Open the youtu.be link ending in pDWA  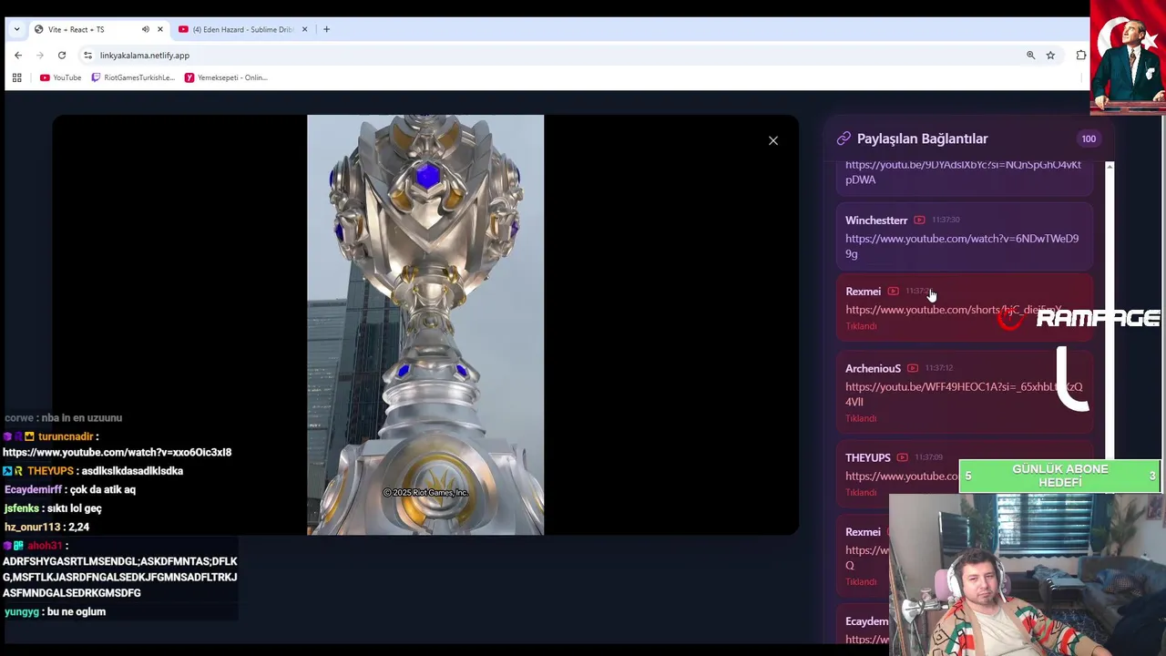(x=963, y=172)
